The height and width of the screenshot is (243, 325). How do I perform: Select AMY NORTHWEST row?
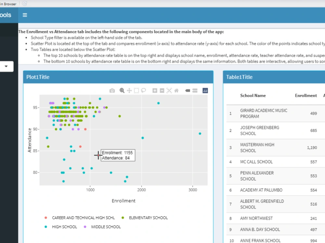(276, 218)
